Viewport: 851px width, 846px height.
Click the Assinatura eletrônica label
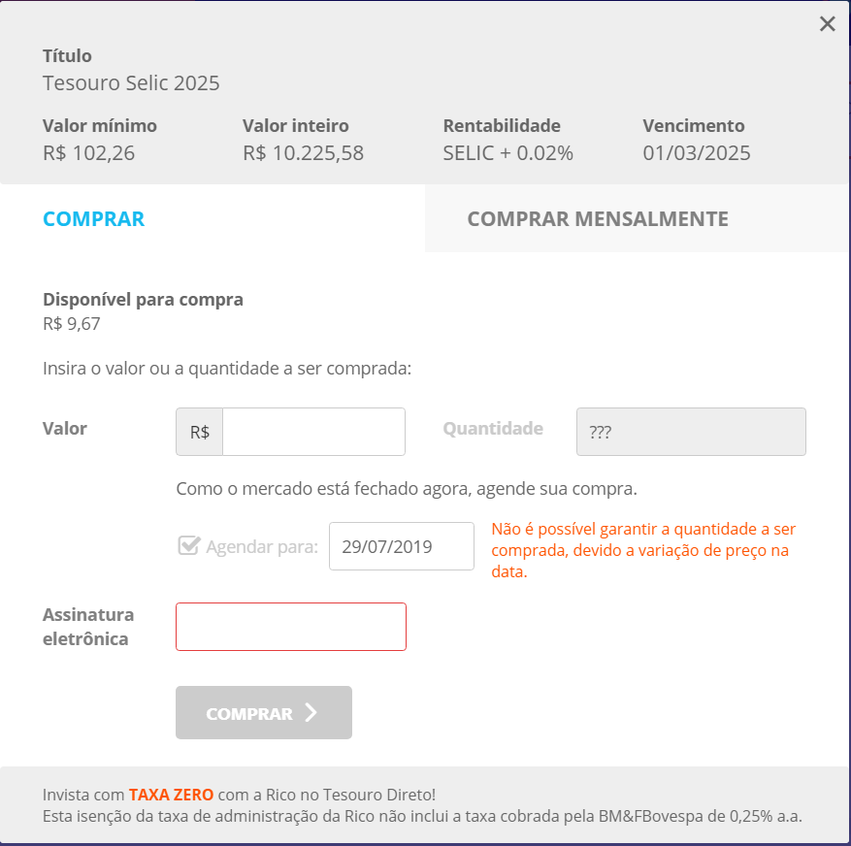point(88,627)
